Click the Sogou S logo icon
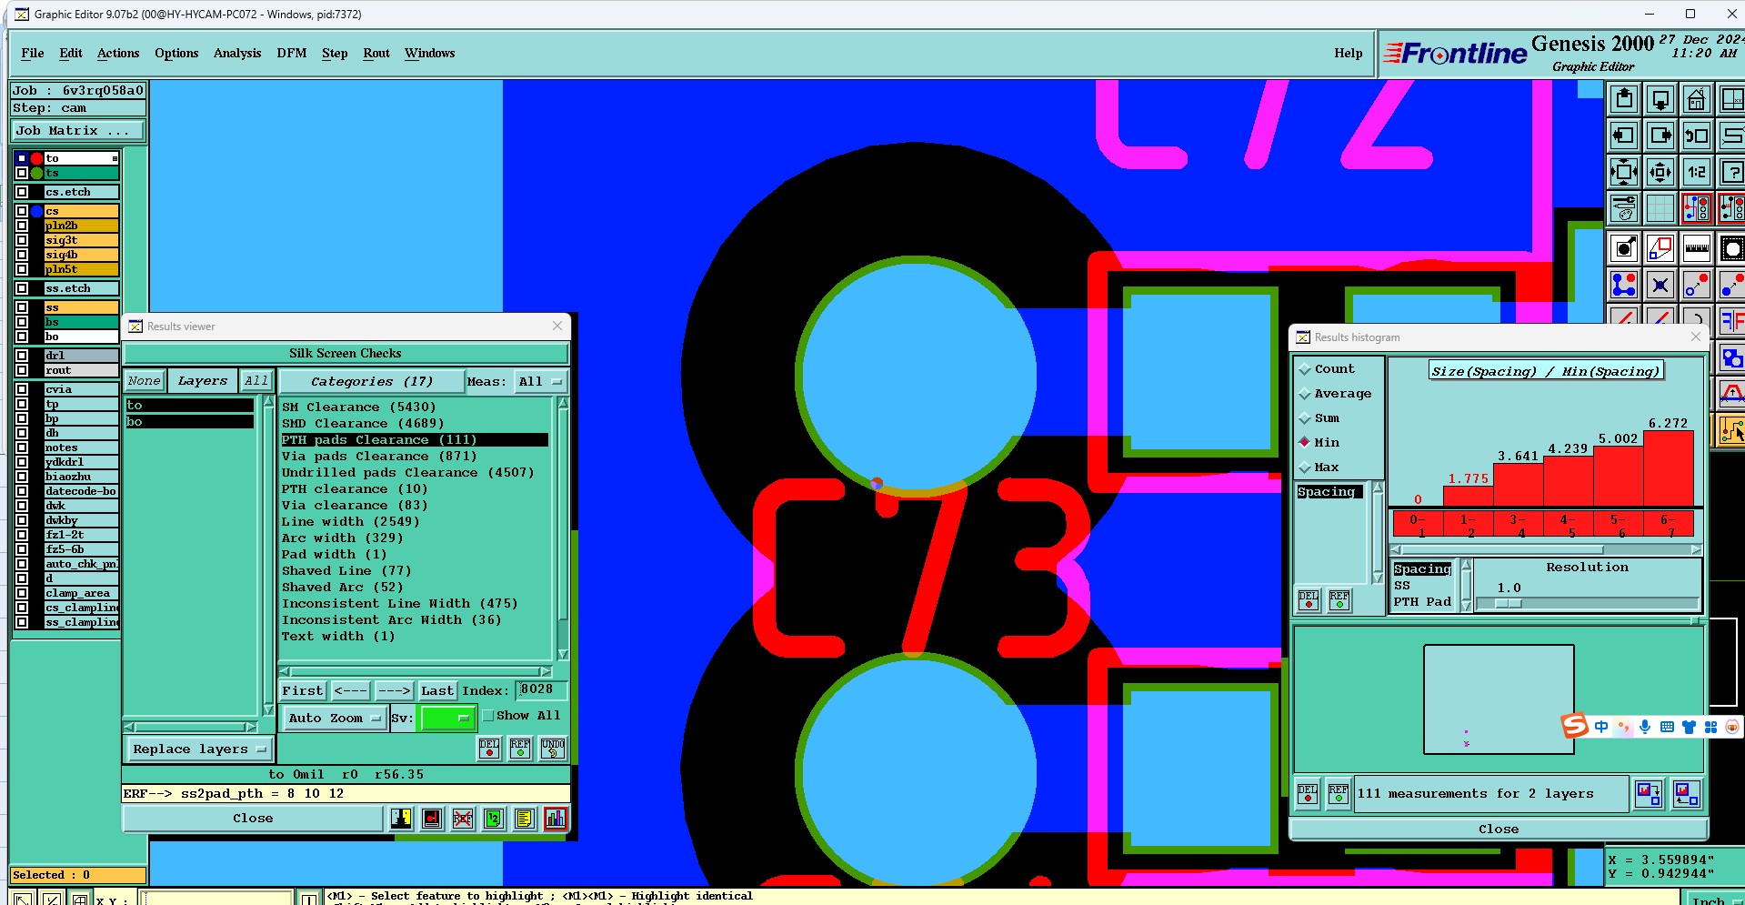The width and height of the screenshot is (1745, 905). click(1575, 725)
